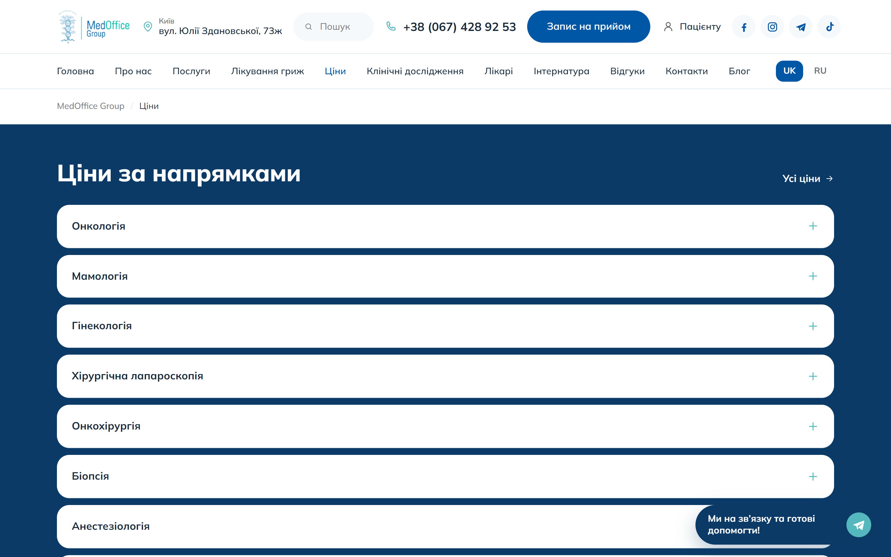Open the Facebook social icon

coord(743,27)
